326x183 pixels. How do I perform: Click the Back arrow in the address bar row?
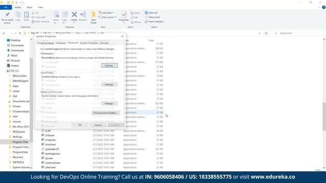coord(4,33)
